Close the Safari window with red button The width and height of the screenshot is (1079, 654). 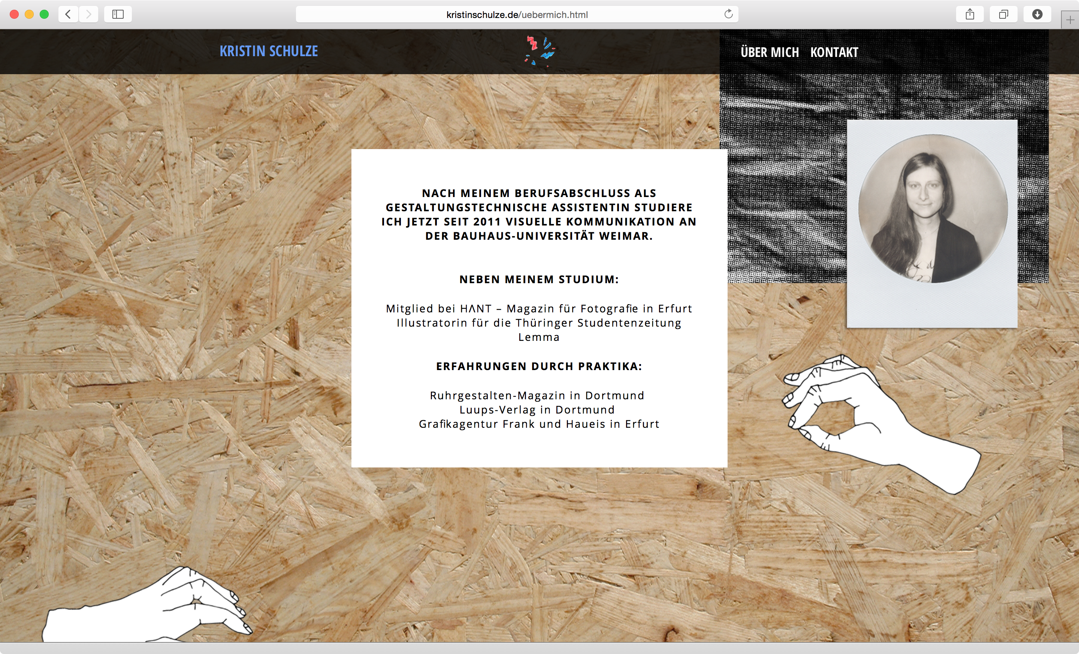[x=14, y=15]
